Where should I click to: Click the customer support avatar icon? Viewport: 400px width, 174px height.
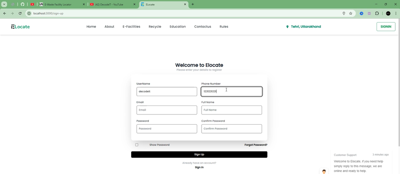click(324, 171)
